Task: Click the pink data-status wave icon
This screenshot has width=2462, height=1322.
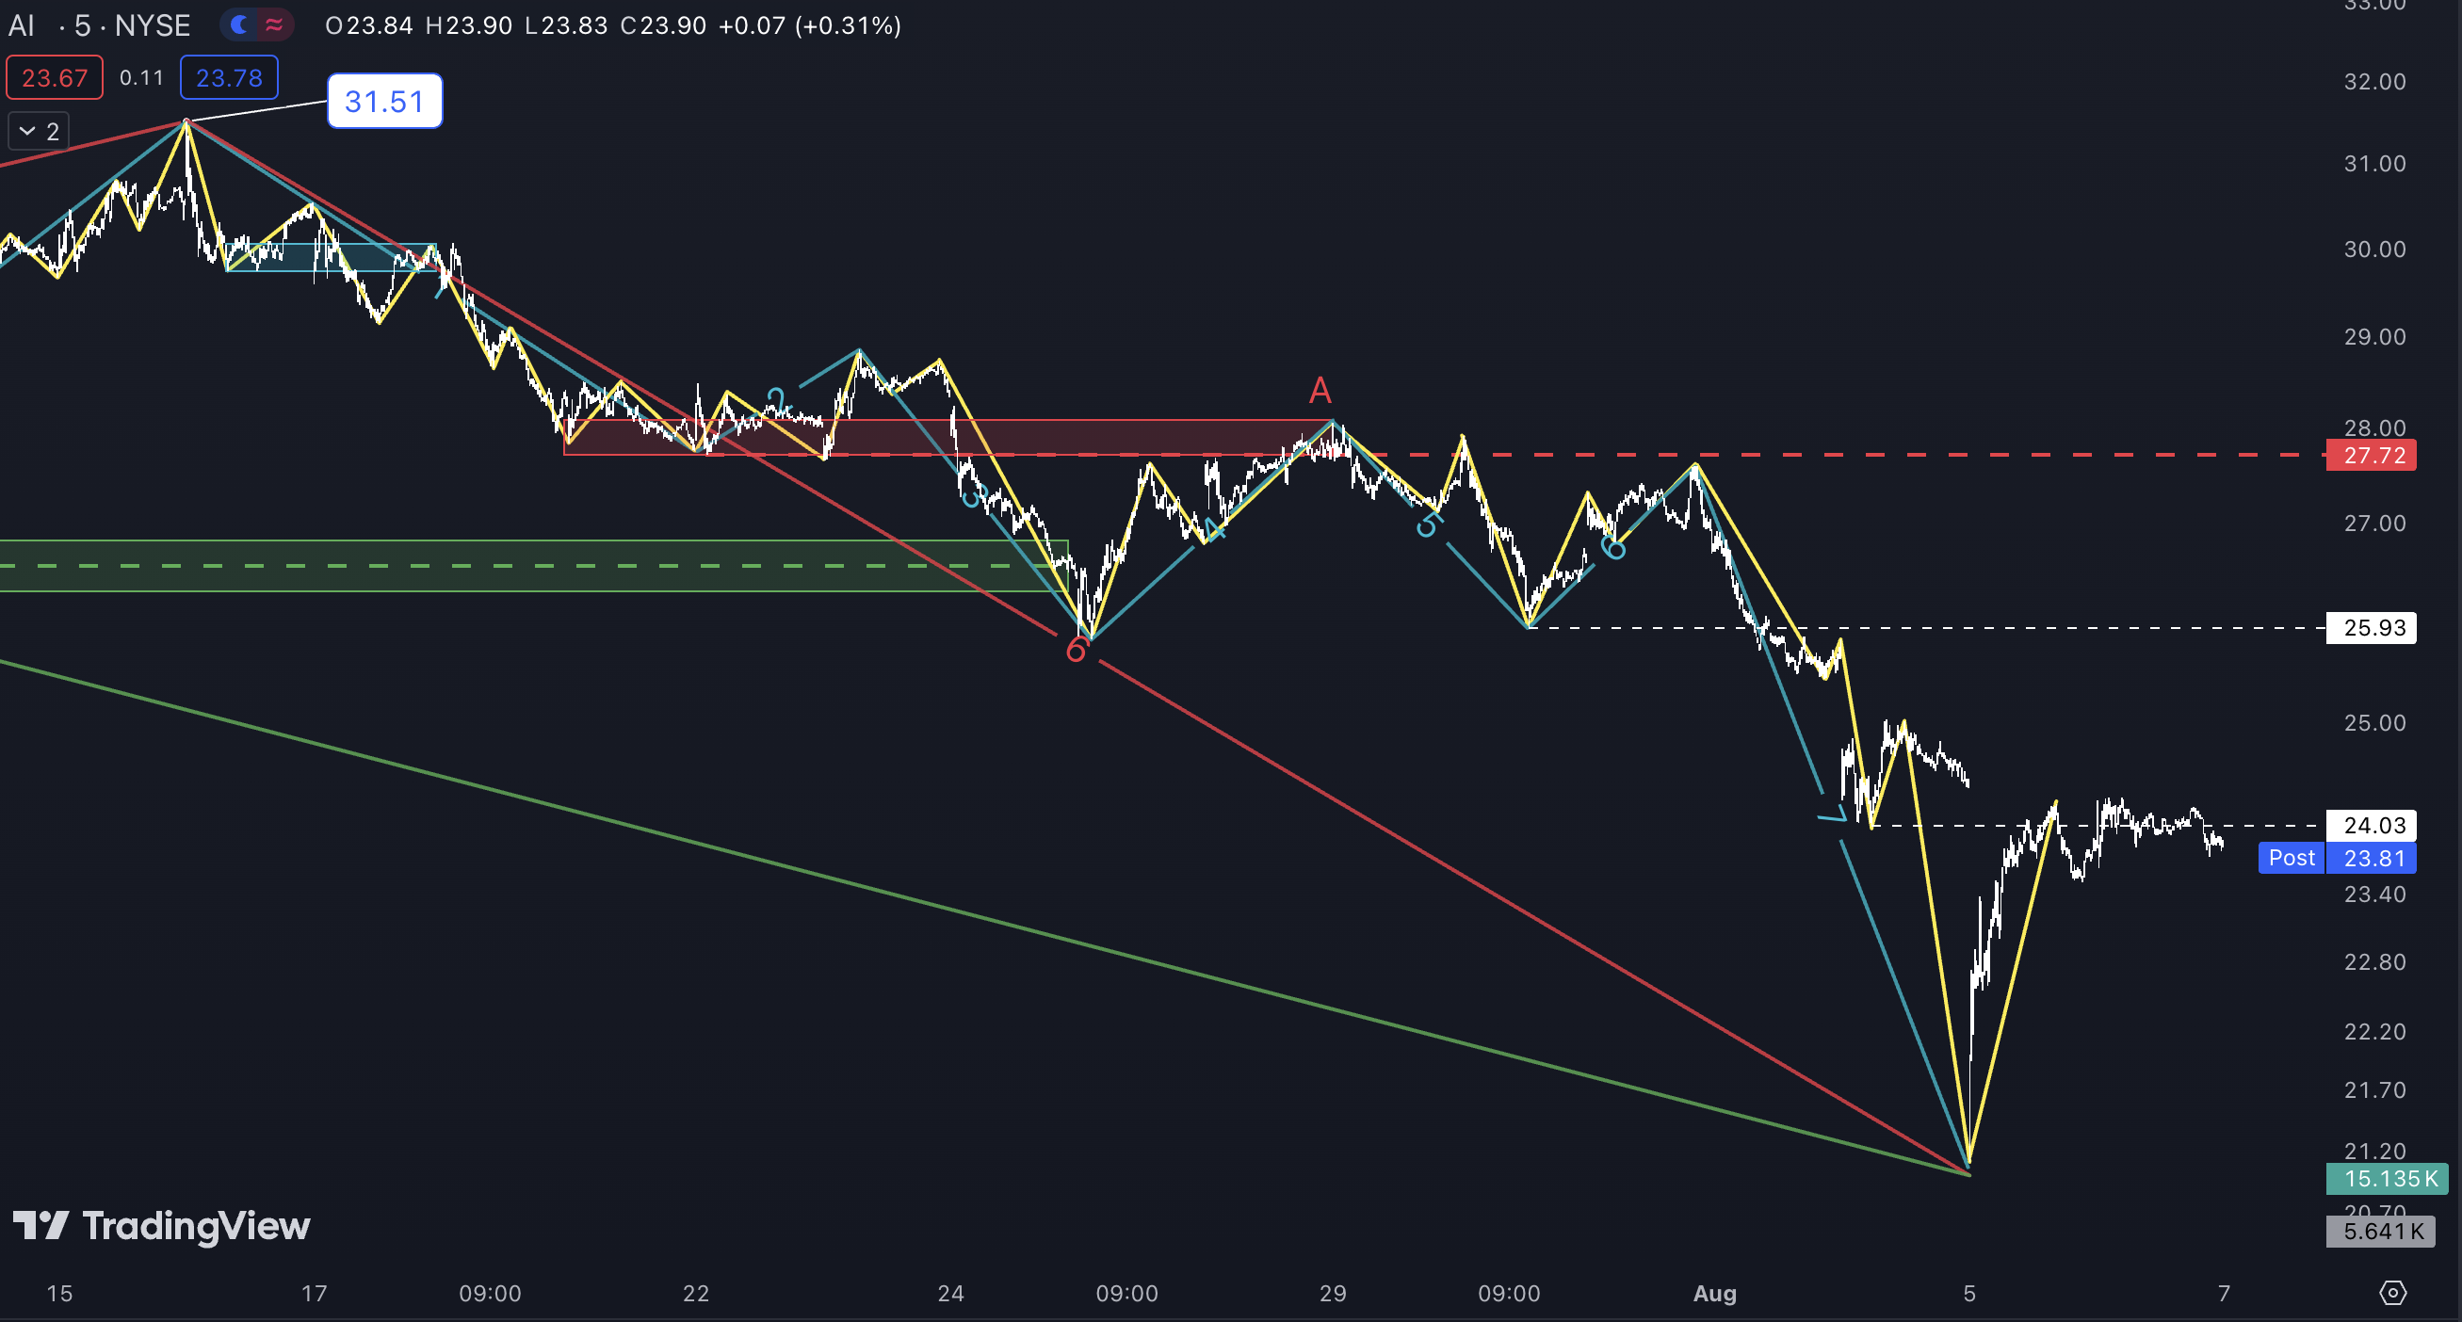Action: [274, 24]
